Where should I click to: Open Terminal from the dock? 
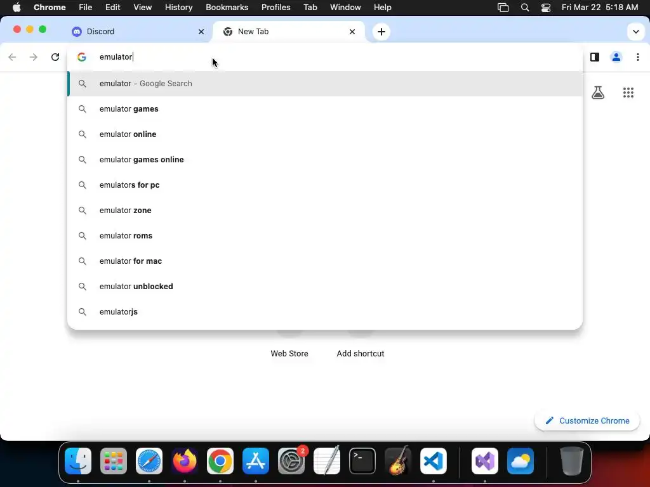(362, 461)
